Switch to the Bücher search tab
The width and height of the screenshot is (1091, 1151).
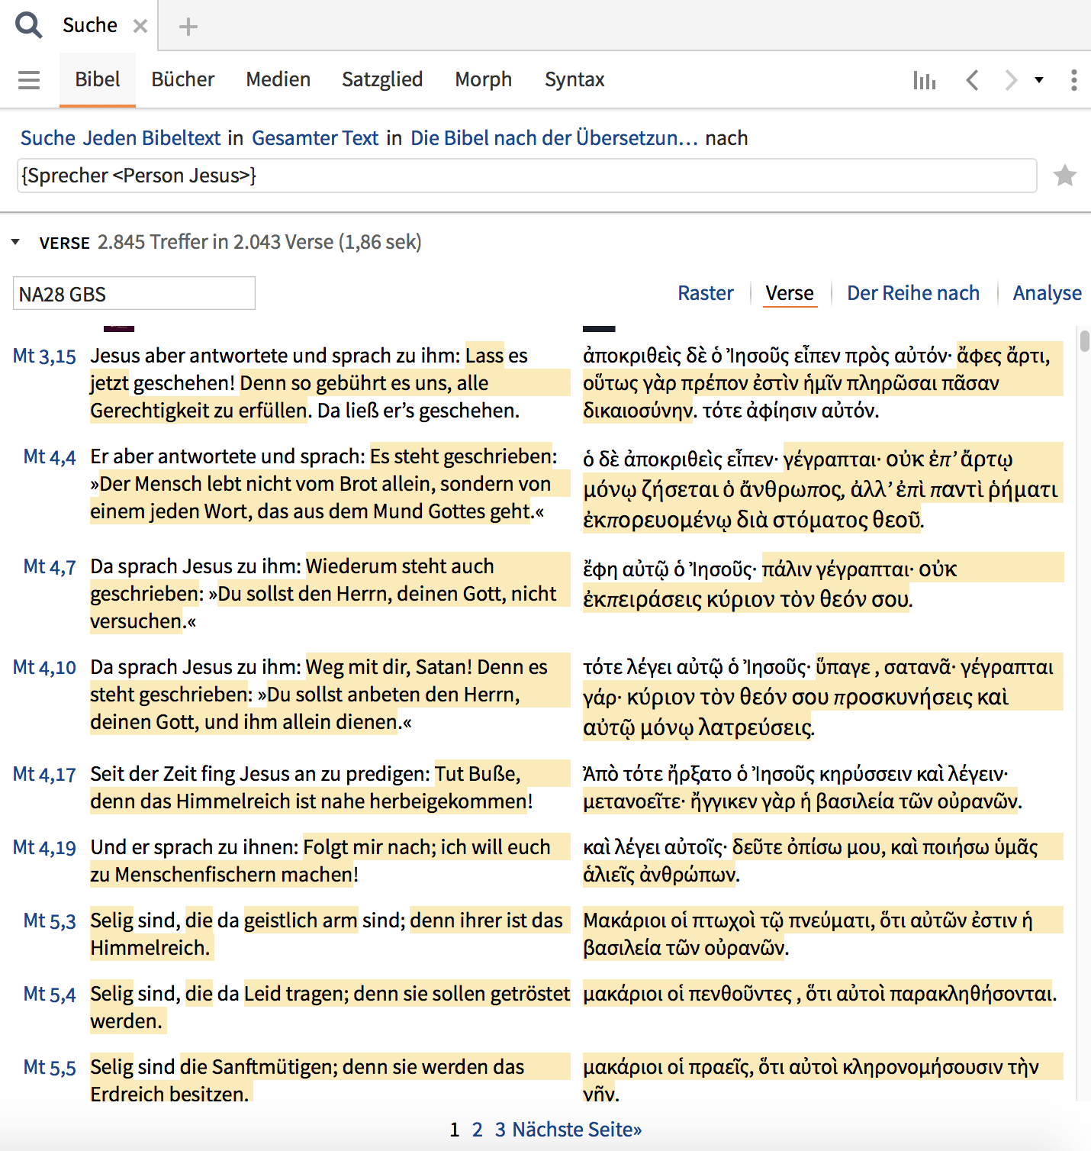coord(183,79)
